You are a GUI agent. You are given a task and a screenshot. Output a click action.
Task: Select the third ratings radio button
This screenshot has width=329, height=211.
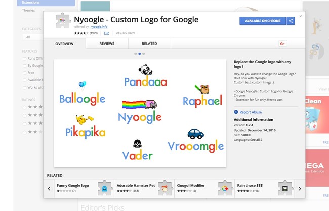click(x=25, y=124)
